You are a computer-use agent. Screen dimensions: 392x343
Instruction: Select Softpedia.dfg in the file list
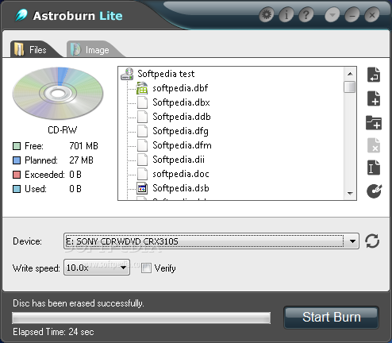[180, 131]
